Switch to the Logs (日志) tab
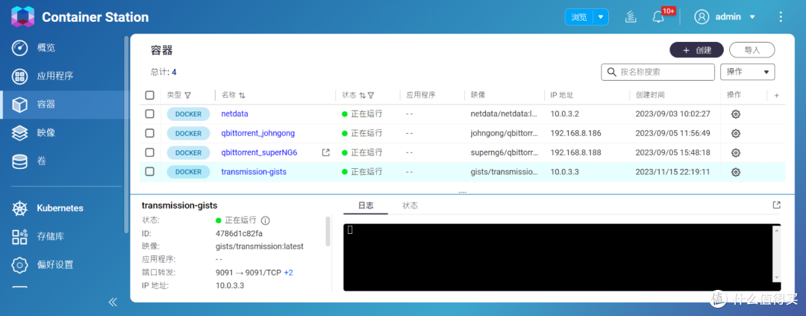This screenshot has width=806, height=316. click(366, 205)
